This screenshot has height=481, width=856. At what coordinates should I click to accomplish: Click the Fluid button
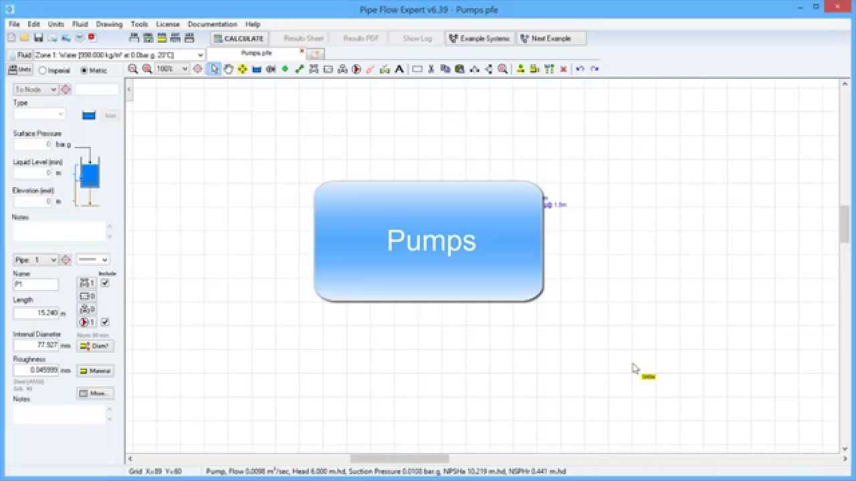[x=20, y=55]
